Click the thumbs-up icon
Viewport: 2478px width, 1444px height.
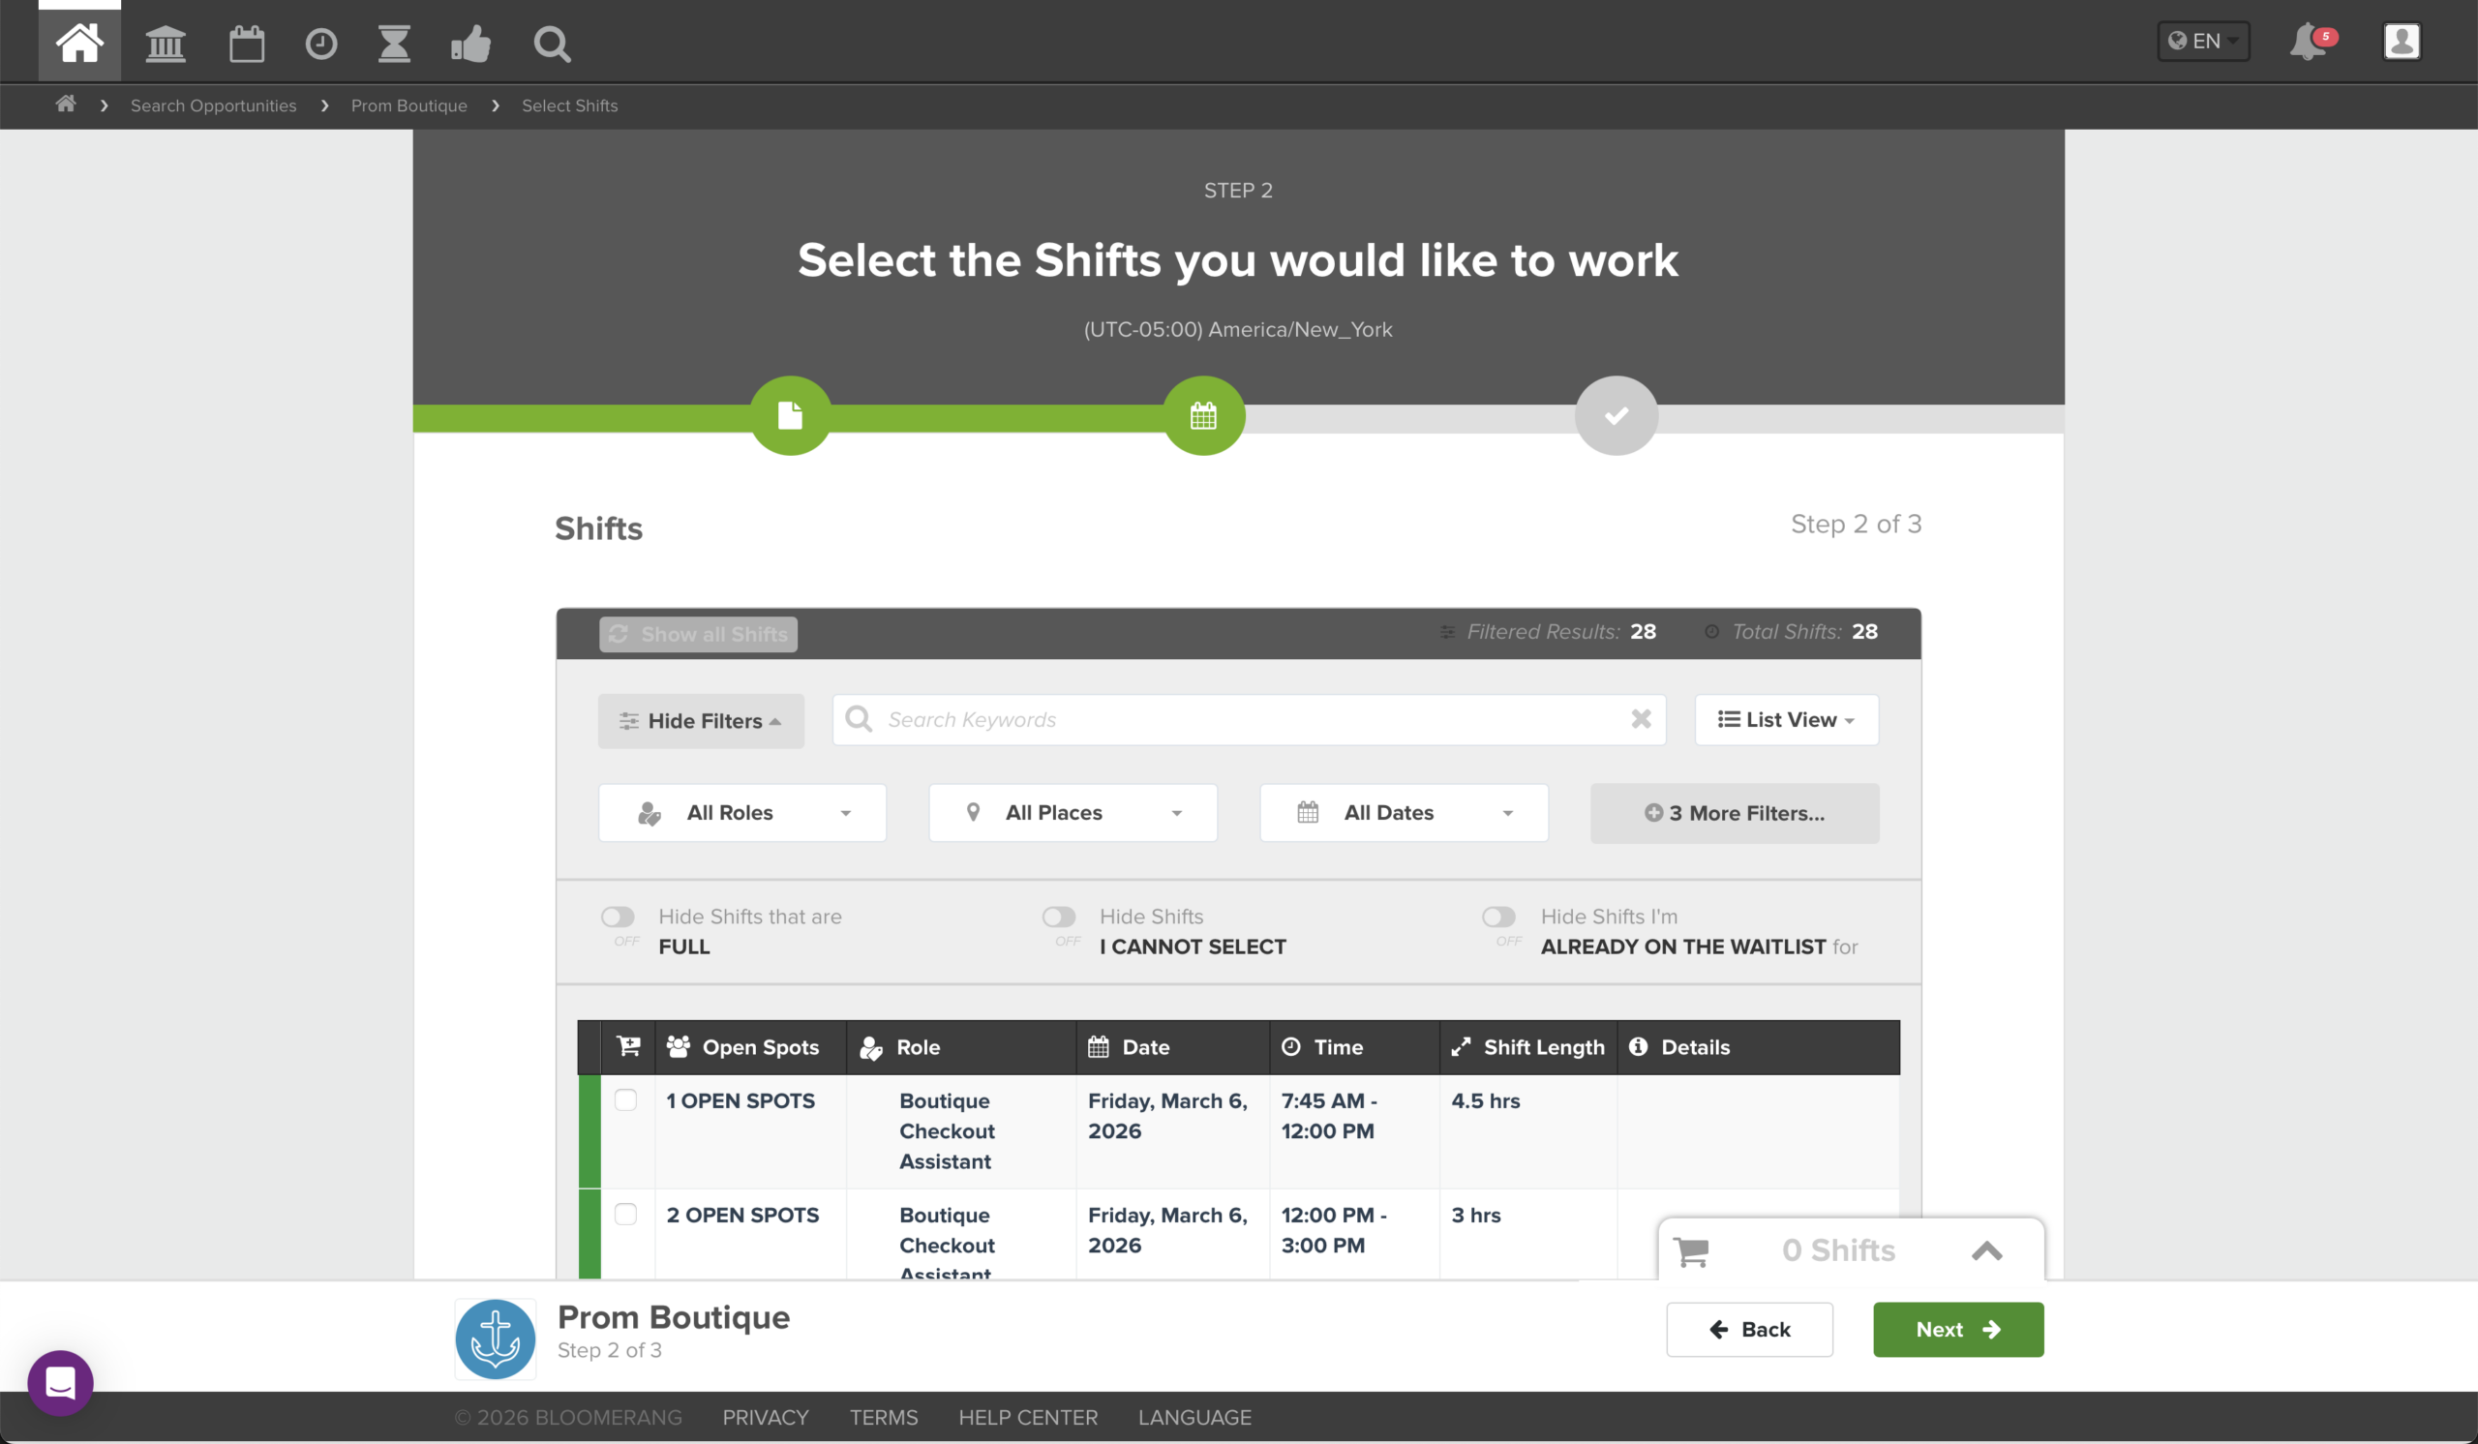[470, 44]
